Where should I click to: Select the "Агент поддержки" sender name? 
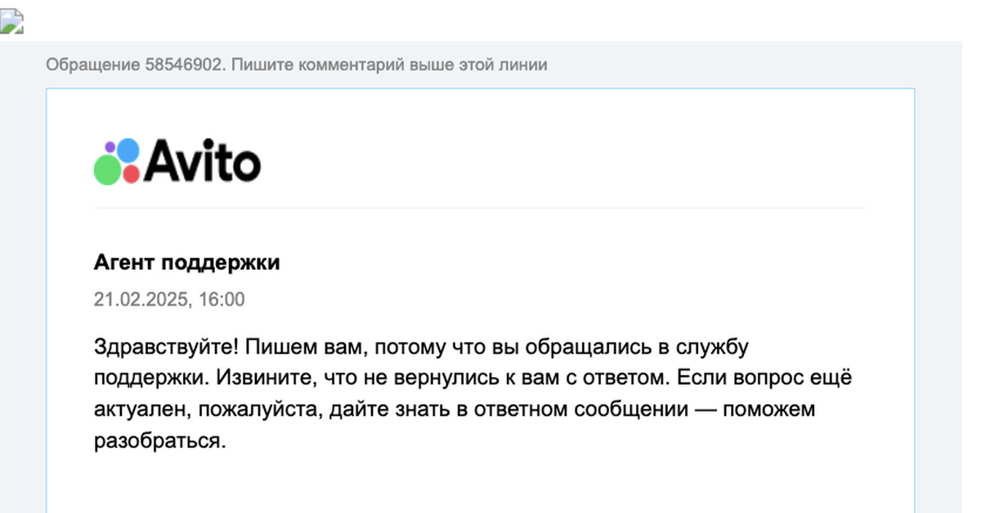click(x=186, y=262)
